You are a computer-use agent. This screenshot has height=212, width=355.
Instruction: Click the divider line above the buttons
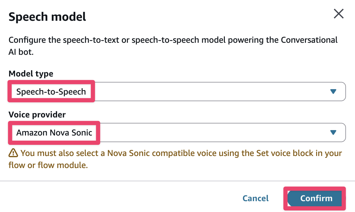click(177, 181)
